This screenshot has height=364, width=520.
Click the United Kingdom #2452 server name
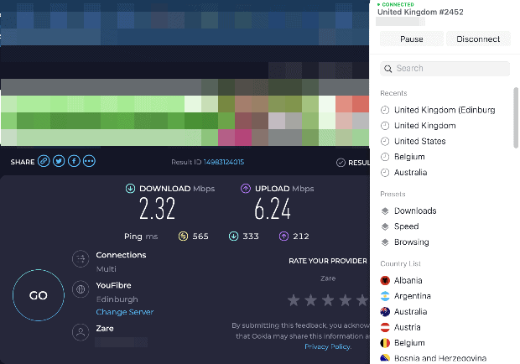coord(420,13)
